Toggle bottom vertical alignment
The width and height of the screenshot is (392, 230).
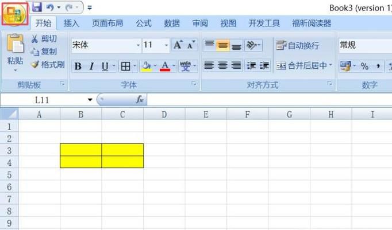point(236,45)
